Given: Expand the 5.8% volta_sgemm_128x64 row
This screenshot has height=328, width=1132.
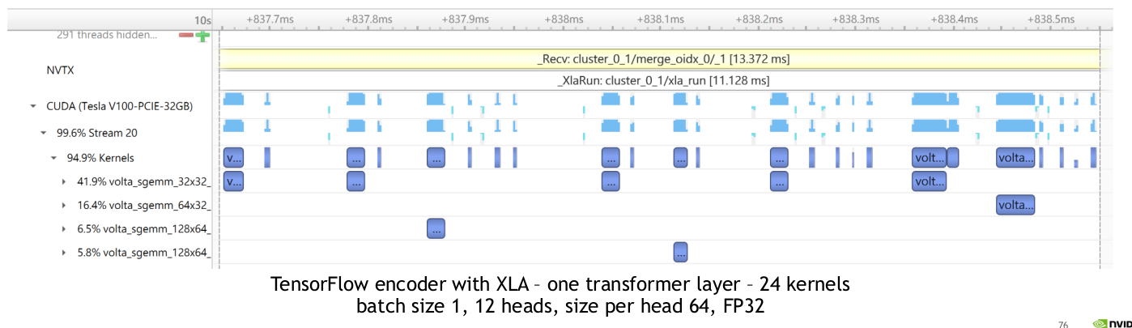Looking at the screenshot, I should (64, 253).
